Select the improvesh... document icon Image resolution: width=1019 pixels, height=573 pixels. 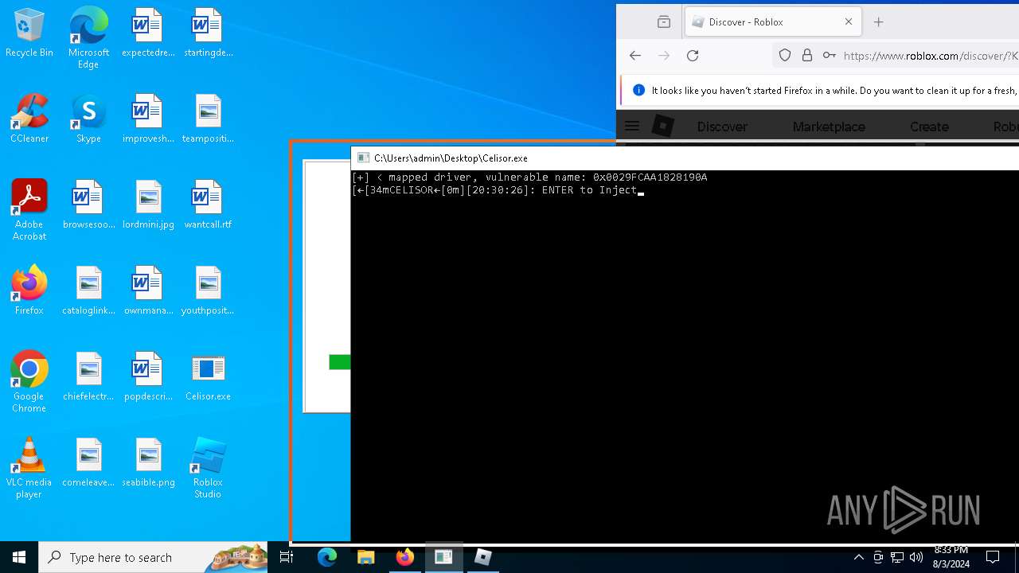pos(147,119)
